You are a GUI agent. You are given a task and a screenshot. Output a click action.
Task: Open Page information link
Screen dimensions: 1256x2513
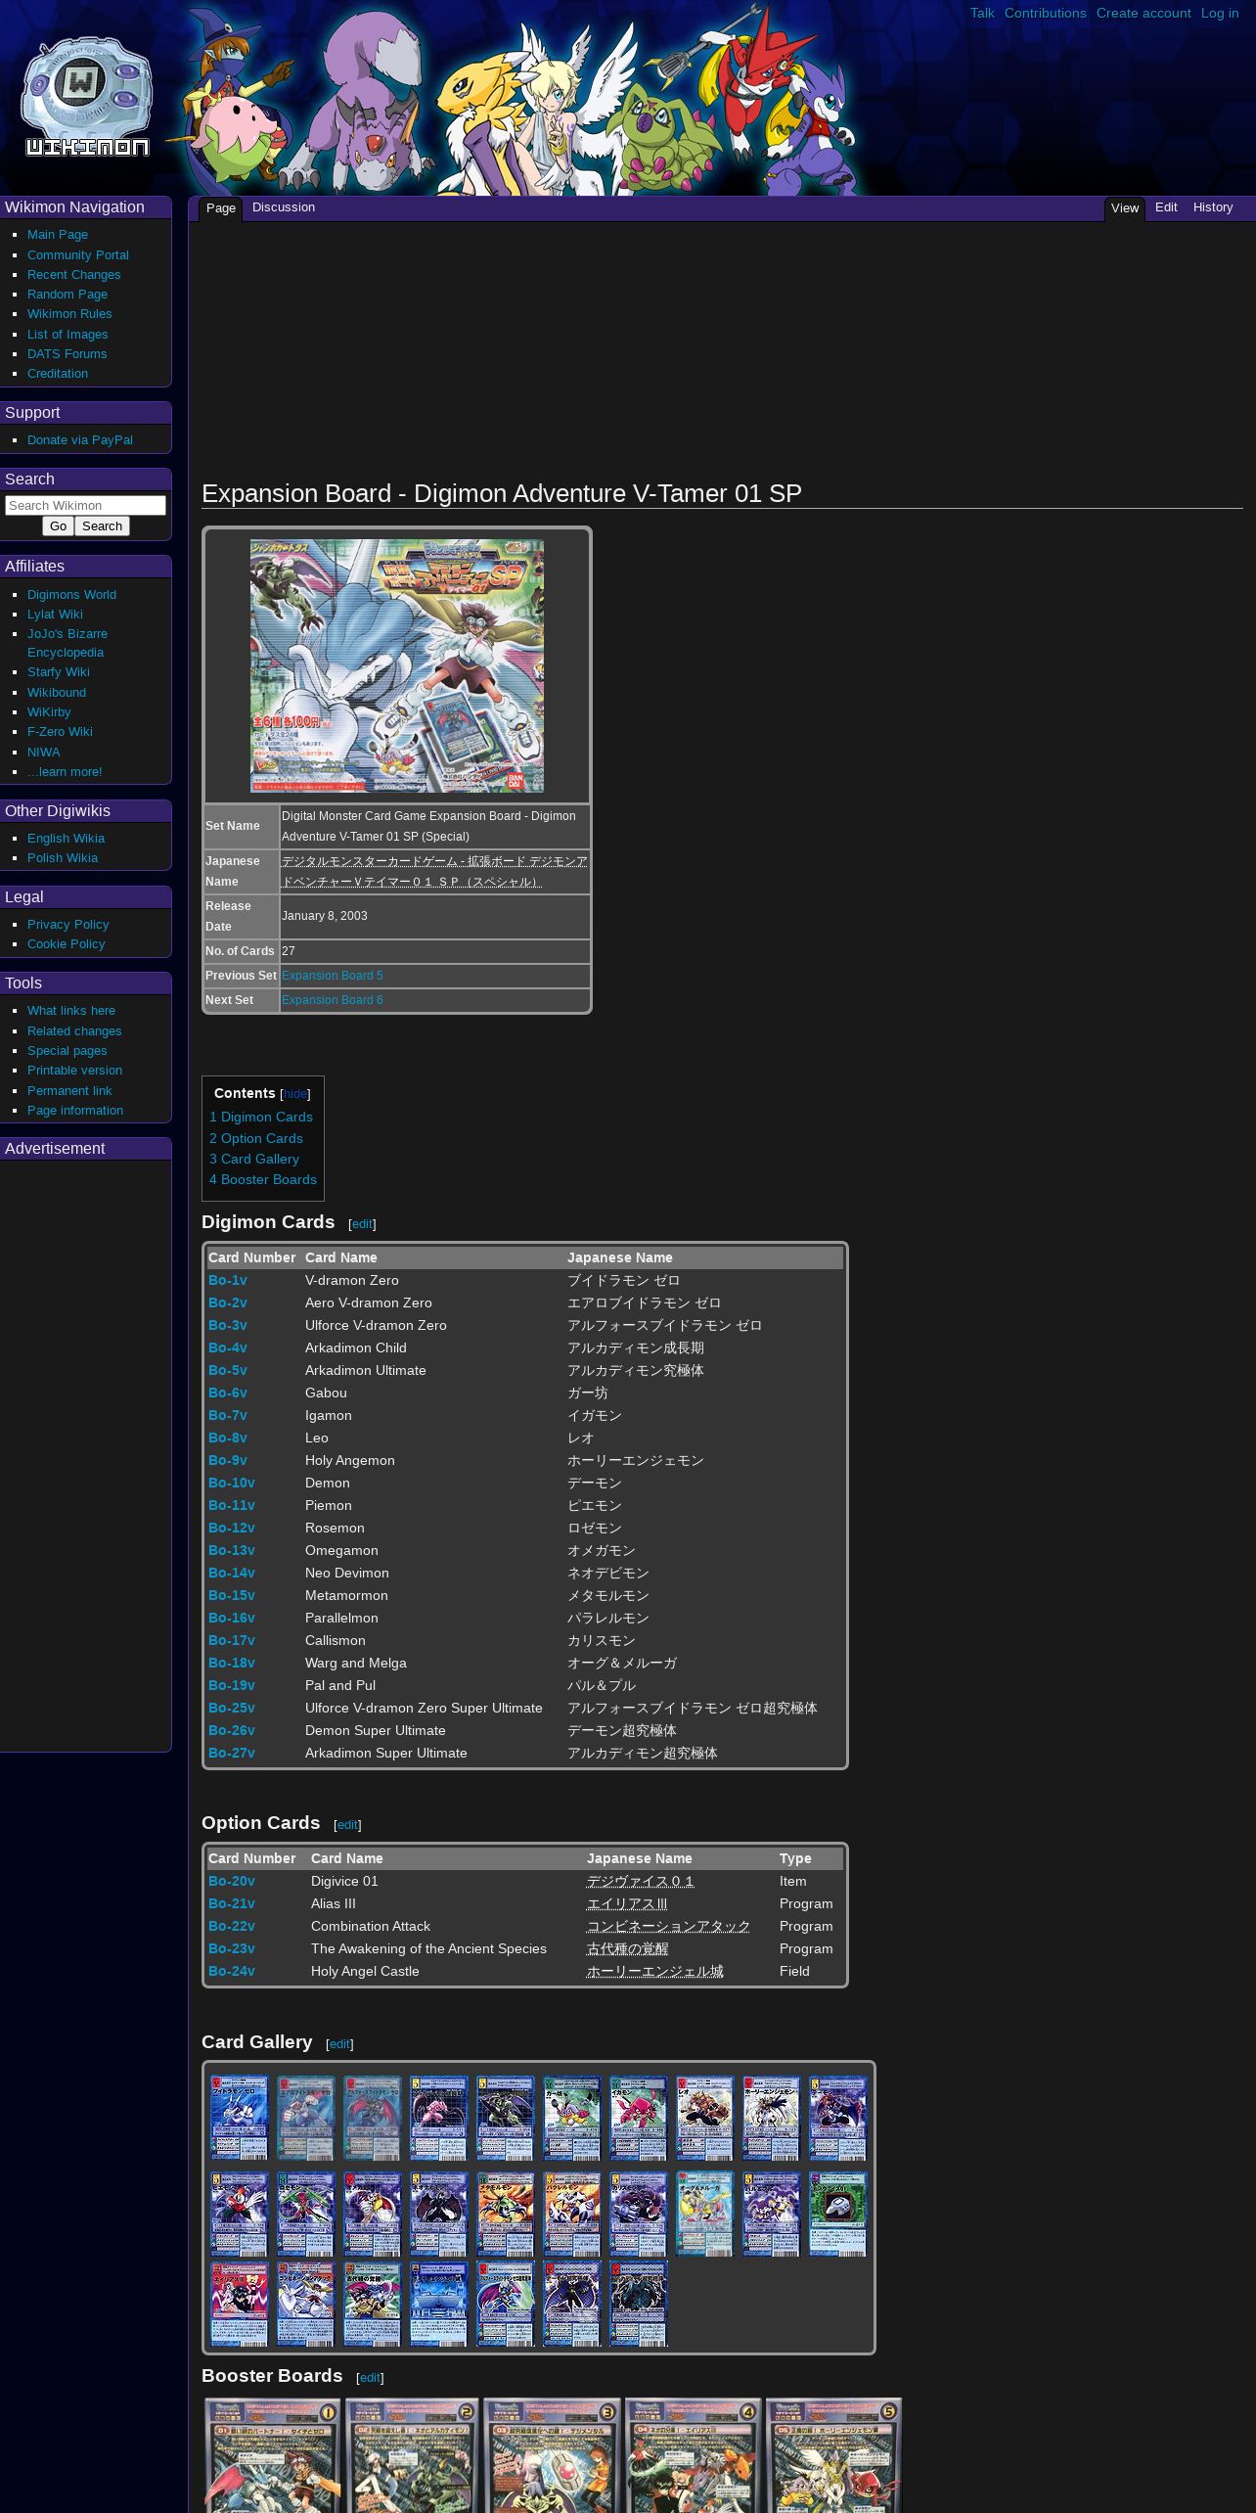[75, 1111]
